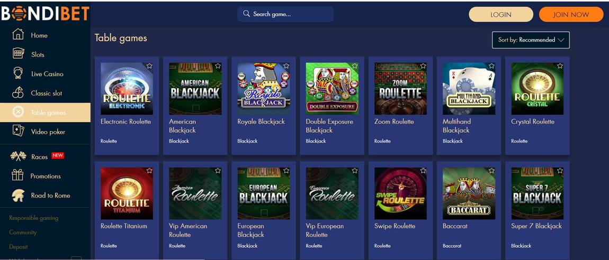Click the Live Casino dealer icon
Image resolution: width=609 pixels, height=260 pixels.
(x=18, y=73)
